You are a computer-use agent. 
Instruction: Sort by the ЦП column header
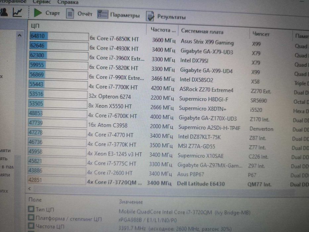click(x=35, y=26)
